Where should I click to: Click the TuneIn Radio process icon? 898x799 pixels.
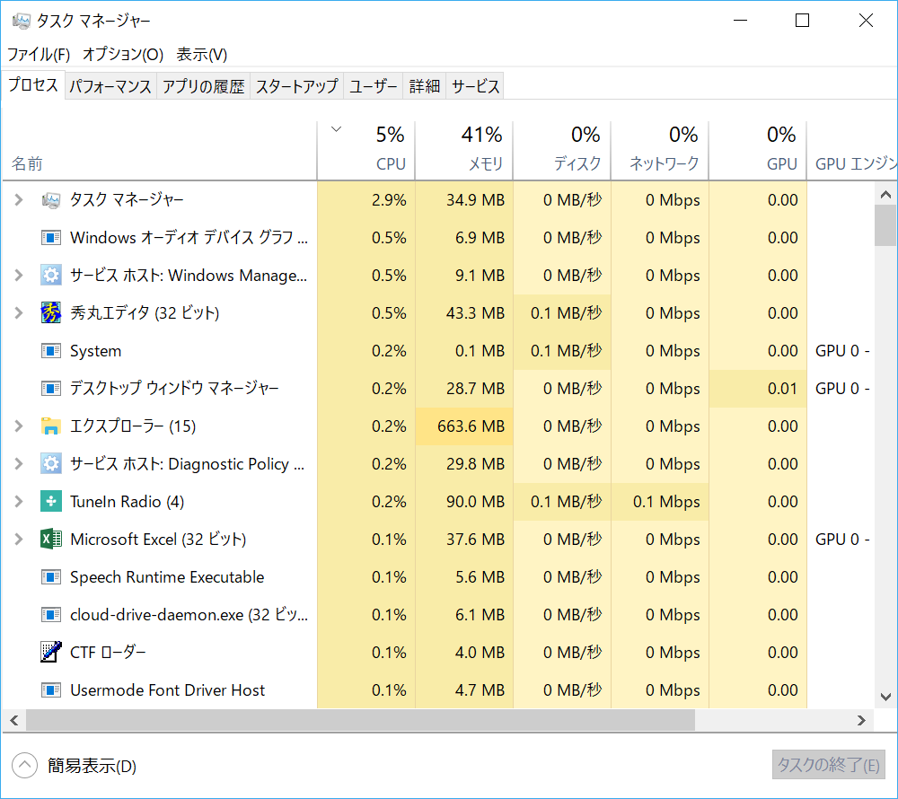pos(51,502)
